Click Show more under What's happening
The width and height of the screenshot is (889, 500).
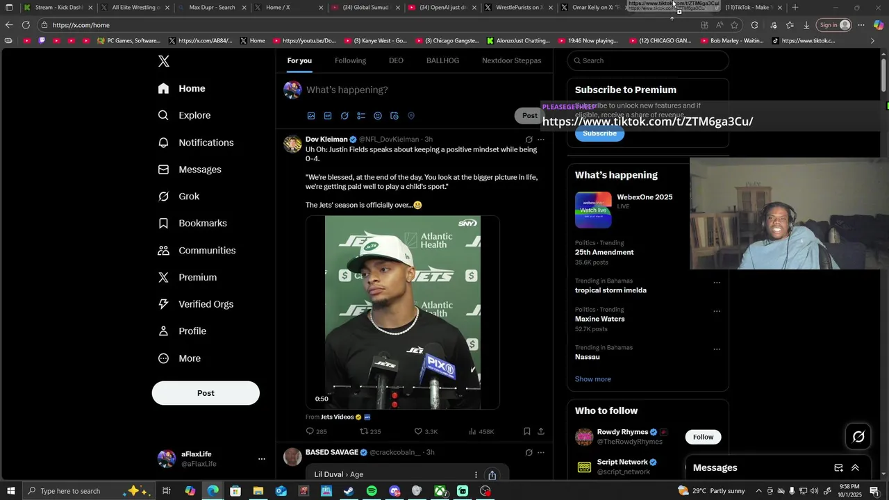[592, 379]
